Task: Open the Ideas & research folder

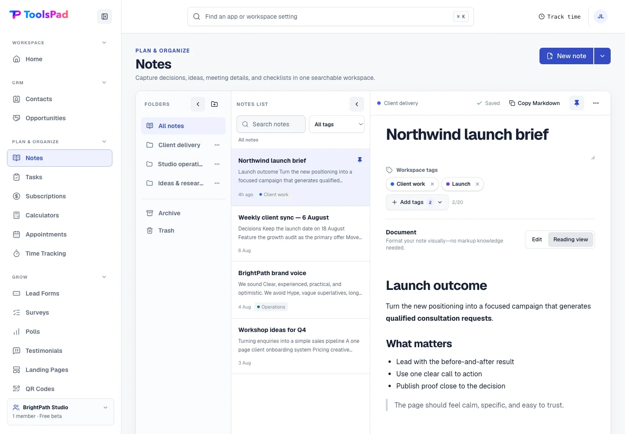Action: pos(175,183)
